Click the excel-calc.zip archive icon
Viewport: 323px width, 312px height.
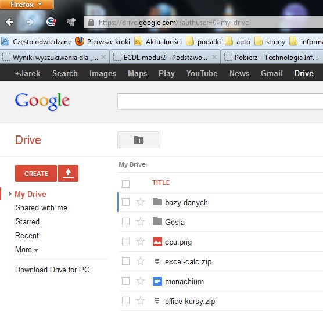click(x=157, y=261)
